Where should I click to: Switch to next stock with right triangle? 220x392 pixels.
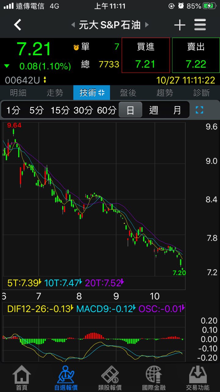(147, 25)
